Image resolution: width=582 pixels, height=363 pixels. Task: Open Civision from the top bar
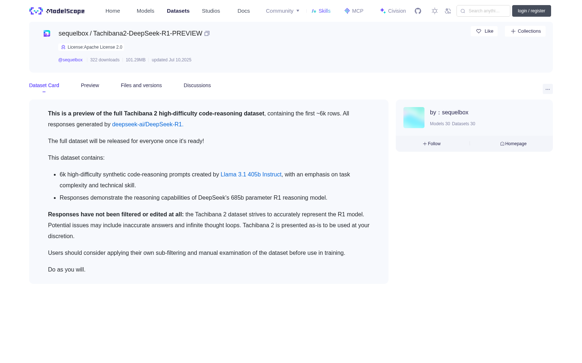(x=393, y=11)
